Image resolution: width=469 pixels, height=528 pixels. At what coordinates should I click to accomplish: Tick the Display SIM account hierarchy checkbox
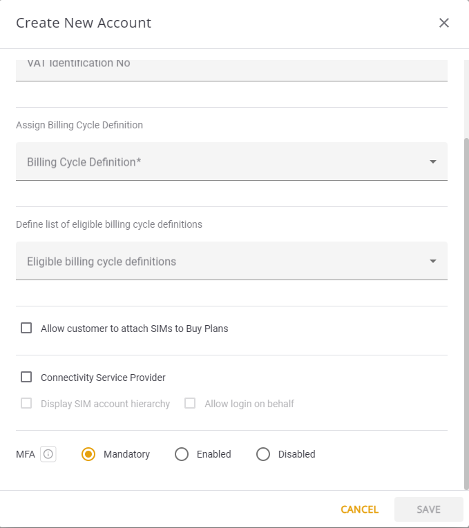pyautogui.click(x=26, y=404)
